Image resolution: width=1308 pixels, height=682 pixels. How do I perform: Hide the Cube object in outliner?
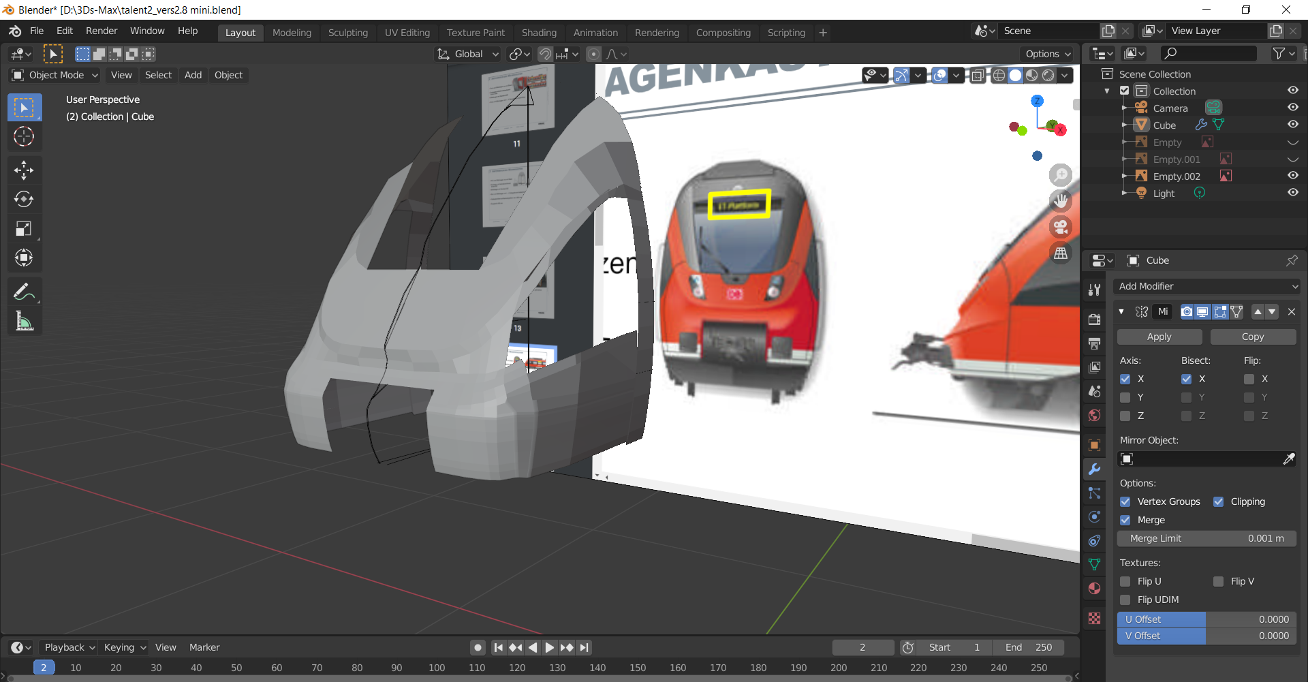pyautogui.click(x=1292, y=125)
